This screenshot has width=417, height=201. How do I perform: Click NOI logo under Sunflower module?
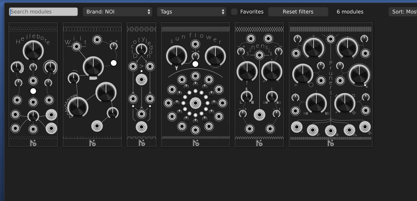pyautogui.click(x=196, y=143)
